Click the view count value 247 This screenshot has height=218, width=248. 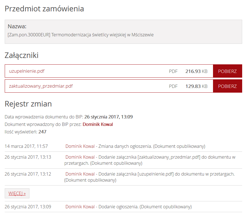point(42,132)
